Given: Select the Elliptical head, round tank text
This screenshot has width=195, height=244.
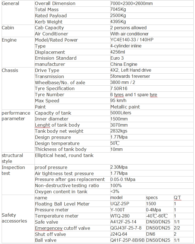Looking at the screenshot, I should click(x=64, y=155).
